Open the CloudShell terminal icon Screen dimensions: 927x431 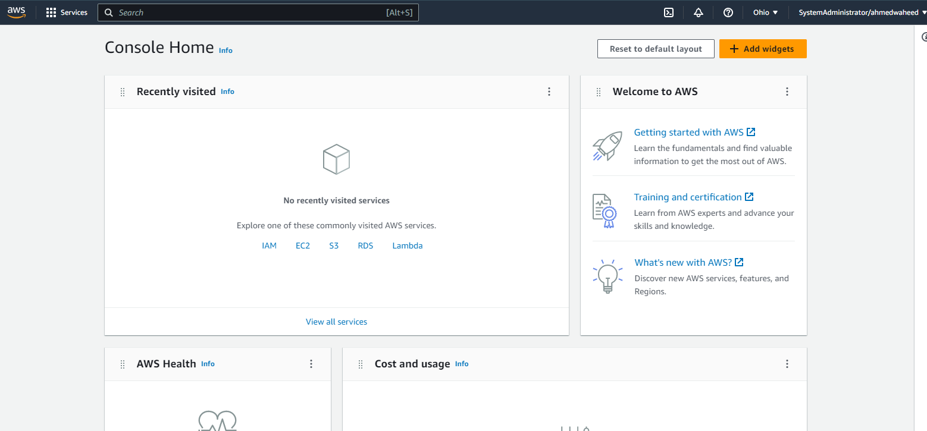point(669,12)
